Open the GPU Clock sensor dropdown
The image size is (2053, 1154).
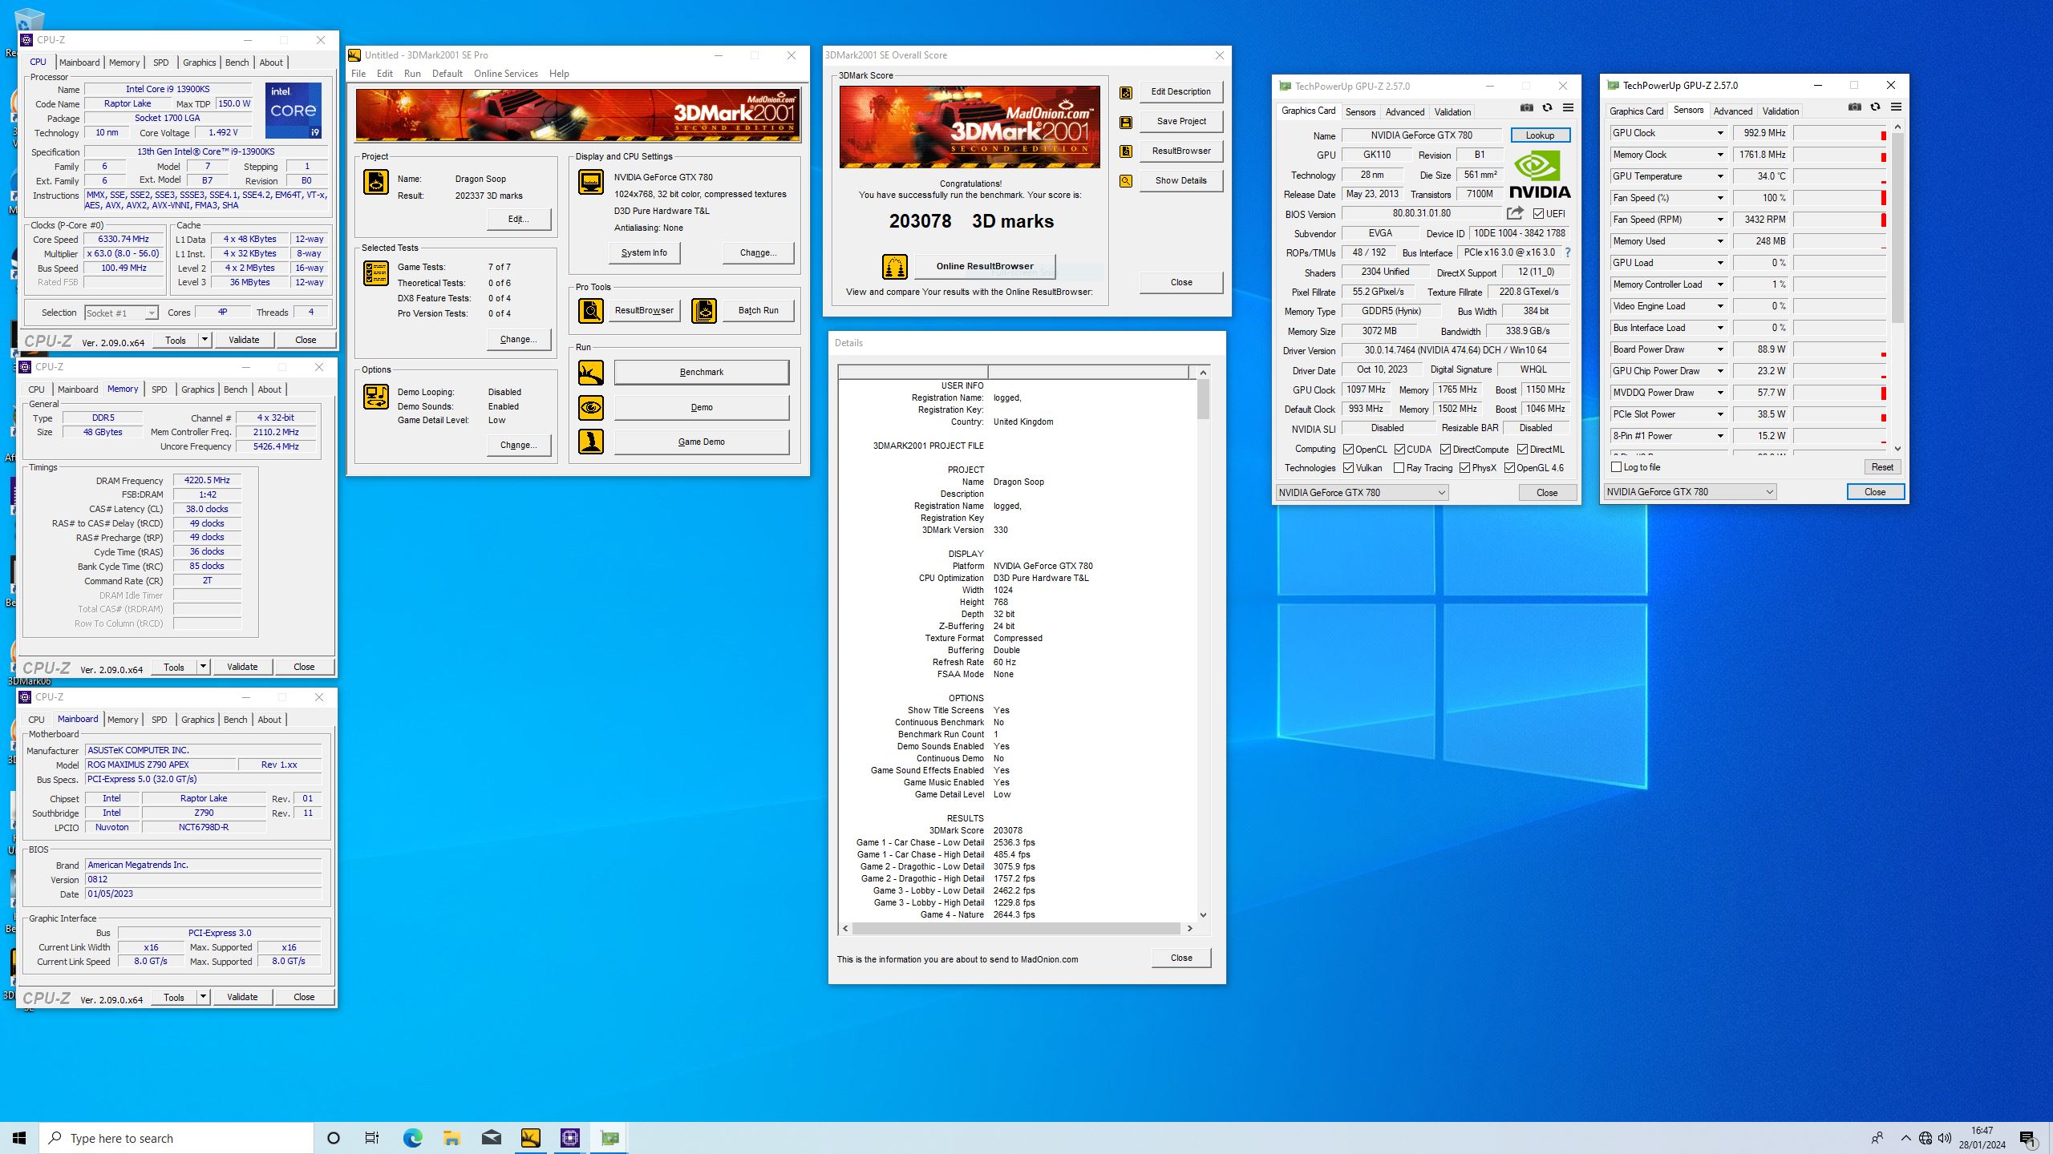click(1720, 133)
